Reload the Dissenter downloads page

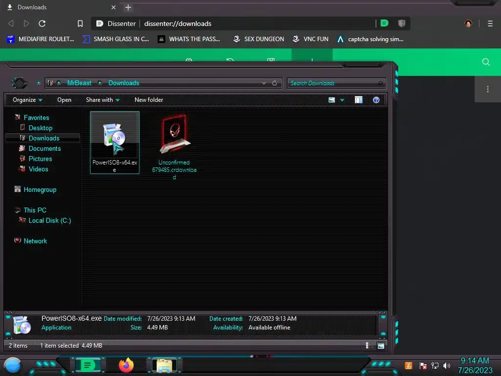[42, 23]
